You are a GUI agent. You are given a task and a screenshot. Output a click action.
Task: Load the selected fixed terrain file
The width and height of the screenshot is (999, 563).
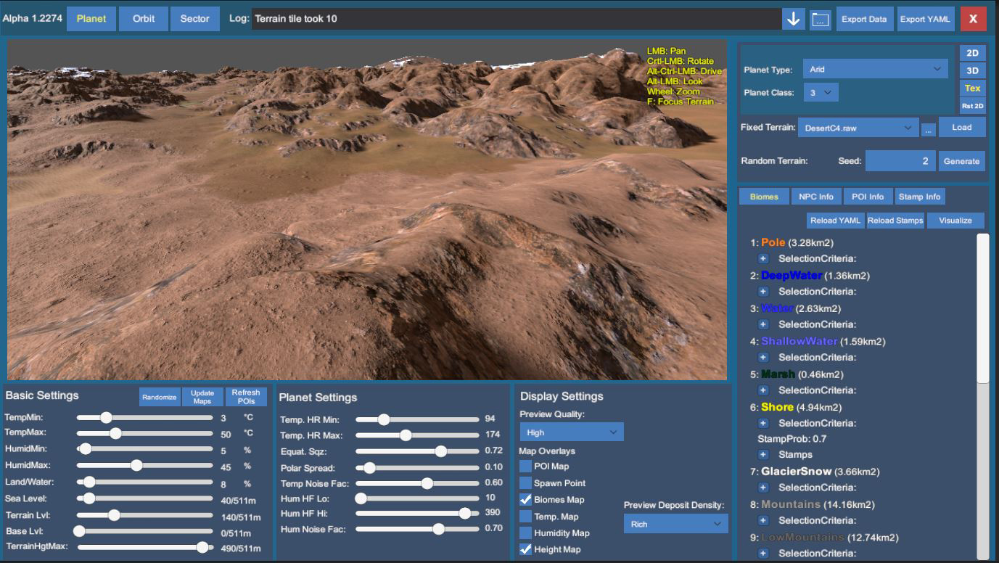(962, 127)
